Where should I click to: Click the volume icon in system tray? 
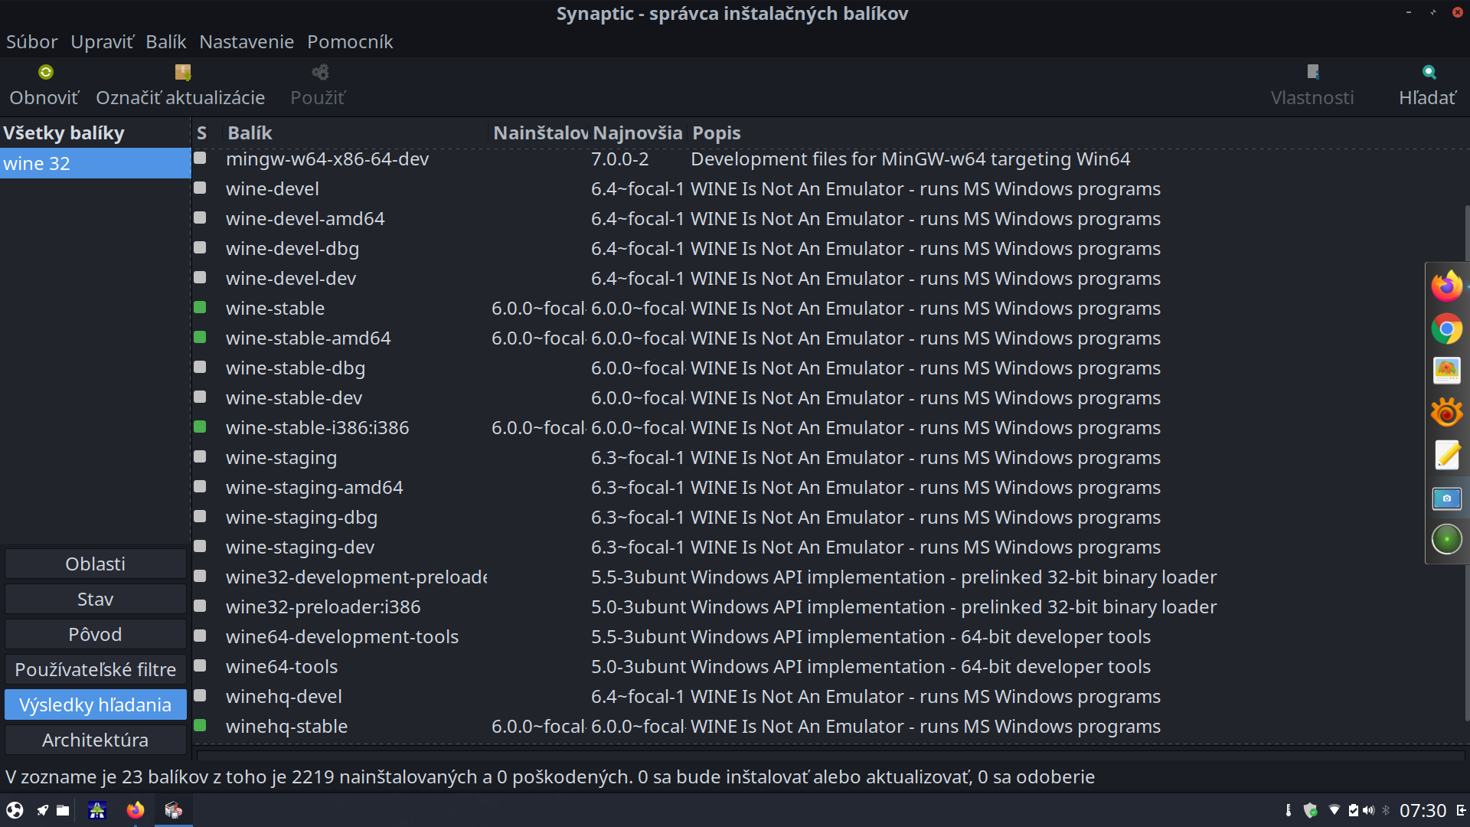click(x=1368, y=810)
